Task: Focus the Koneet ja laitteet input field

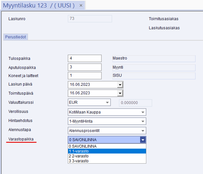Action: pyautogui.click(x=85, y=76)
